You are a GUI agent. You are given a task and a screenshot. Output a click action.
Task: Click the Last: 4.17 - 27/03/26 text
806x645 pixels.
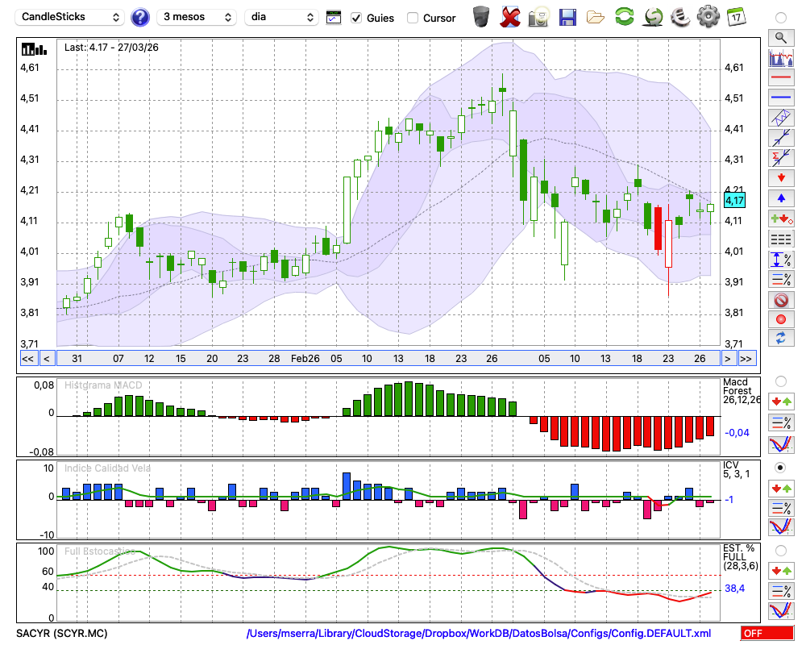pos(111,48)
